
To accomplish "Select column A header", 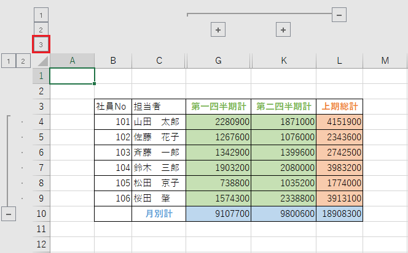I will (x=72, y=61).
